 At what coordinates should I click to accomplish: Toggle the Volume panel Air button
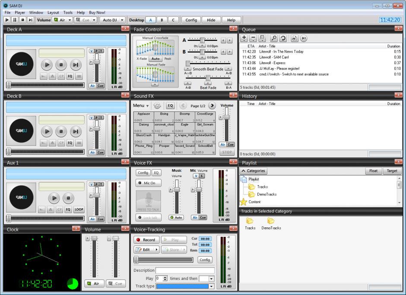[x=94, y=283]
